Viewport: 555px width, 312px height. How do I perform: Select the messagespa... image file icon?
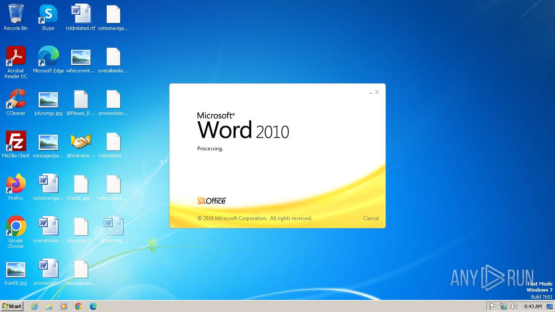click(x=48, y=145)
